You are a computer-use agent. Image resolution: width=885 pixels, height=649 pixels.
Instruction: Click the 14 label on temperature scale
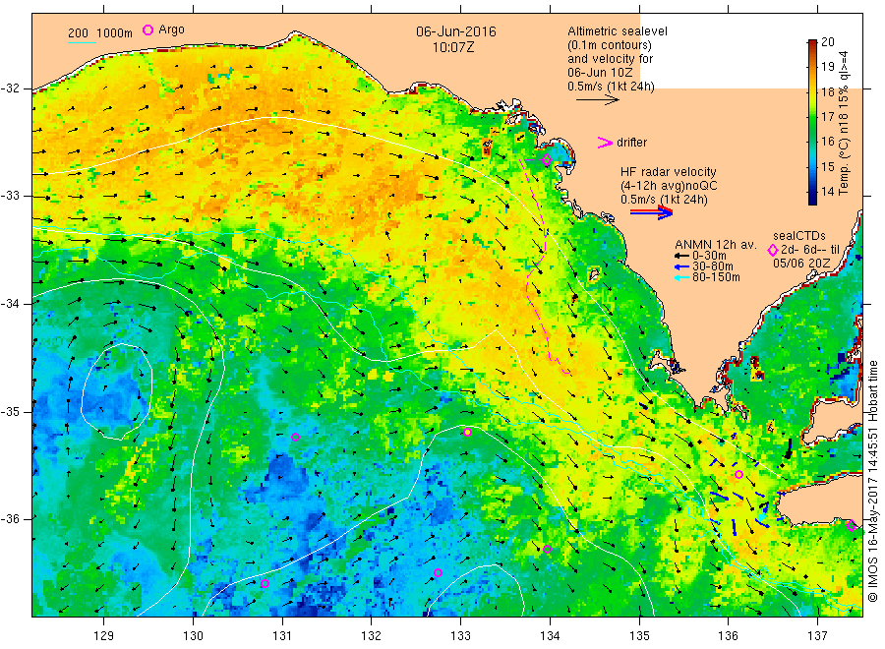tap(827, 192)
